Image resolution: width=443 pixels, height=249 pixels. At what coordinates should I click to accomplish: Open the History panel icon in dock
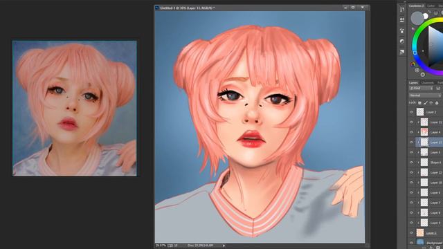401,10
